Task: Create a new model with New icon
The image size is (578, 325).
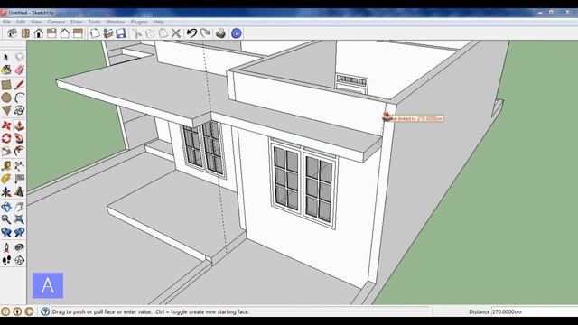Action: tap(95, 33)
